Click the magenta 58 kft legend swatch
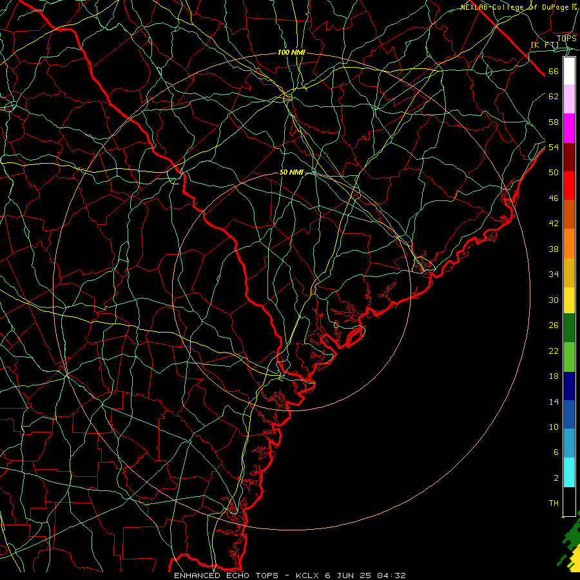This screenshot has width=580, height=580. 569,128
